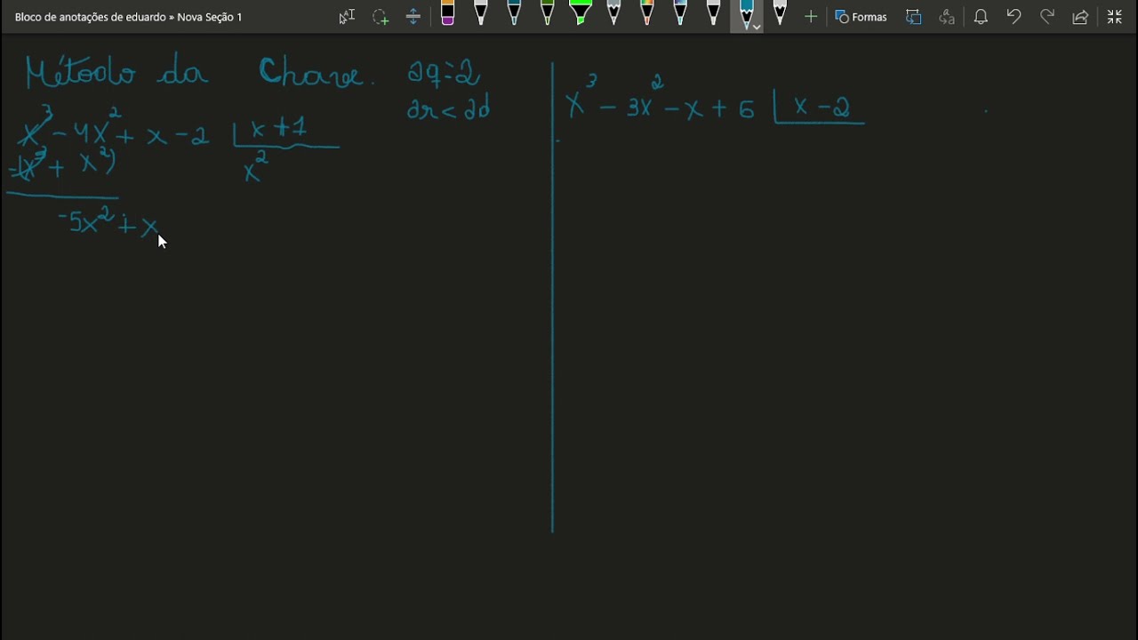Screen dimensions: 1138x640
Task: Select the text and object selection tool
Action: [x=347, y=17]
